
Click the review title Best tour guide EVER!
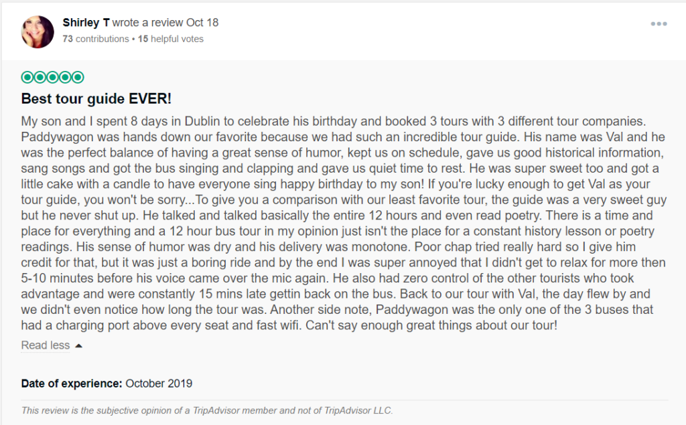[96, 98]
